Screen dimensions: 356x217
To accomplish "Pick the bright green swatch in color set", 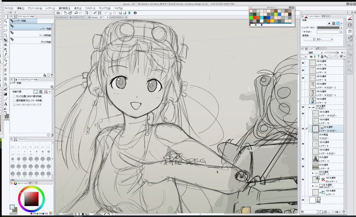I will [x=251, y=17].
